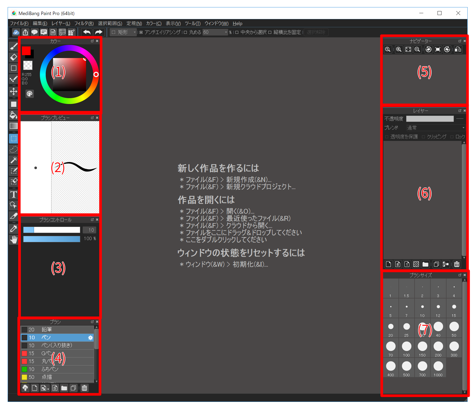Flip the view in Navigator
The image size is (475, 409).
458,49
